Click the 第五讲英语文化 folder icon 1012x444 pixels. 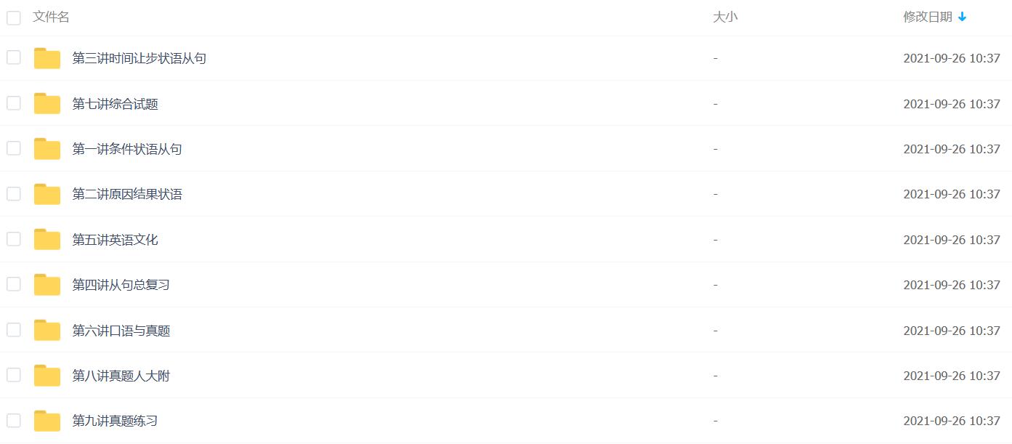47,240
